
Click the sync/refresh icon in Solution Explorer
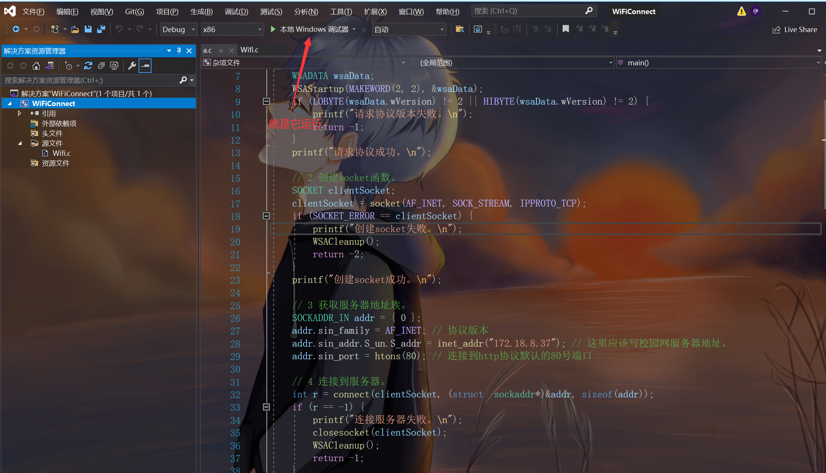pyautogui.click(x=88, y=66)
